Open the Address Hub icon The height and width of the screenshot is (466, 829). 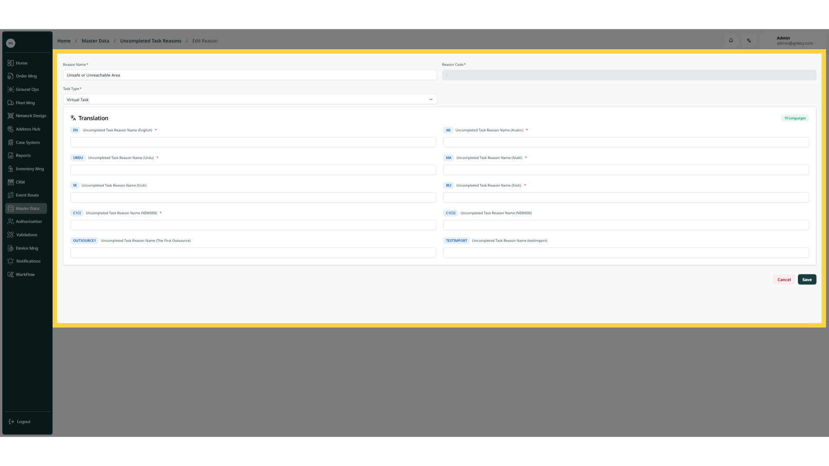click(10, 129)
